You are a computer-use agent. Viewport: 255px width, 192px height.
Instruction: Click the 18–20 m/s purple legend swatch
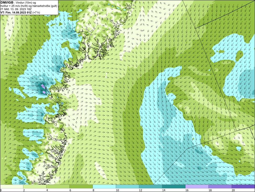pos(220,186)
